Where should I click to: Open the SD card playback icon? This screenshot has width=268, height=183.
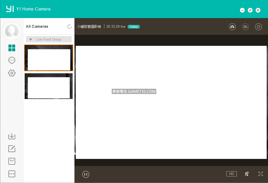pyautogui.click(x=245, y=27)
